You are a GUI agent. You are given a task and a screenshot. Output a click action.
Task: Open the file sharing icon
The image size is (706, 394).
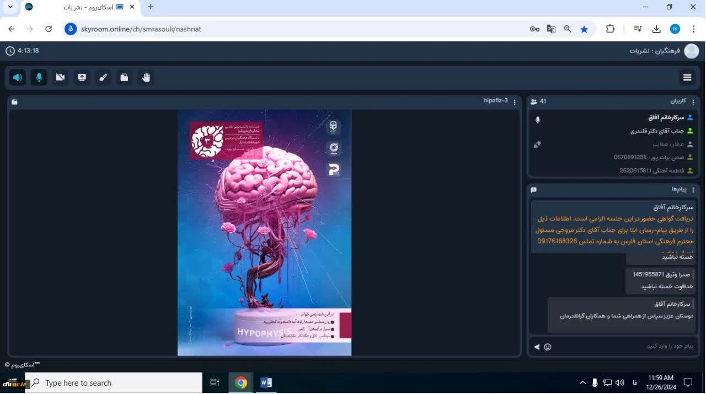click(x=124, y=78)
